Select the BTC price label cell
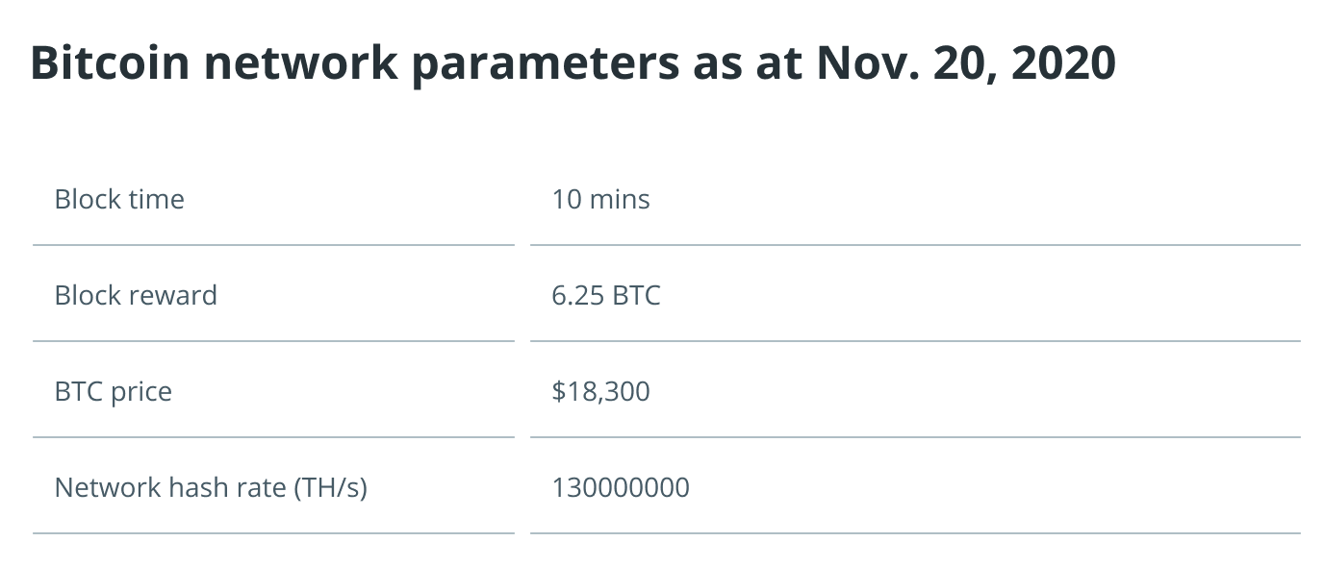This screenshot has width=1324, height=566. point(273,391)
